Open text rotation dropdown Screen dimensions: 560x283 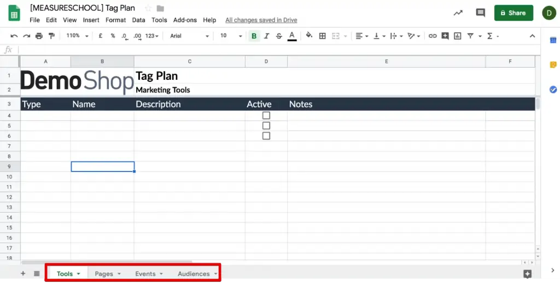[414, 36]
